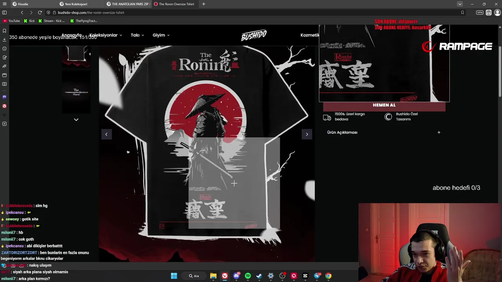Go forward to next page
The width and height of the screenshot is (502, 282).
click(31, 13)
